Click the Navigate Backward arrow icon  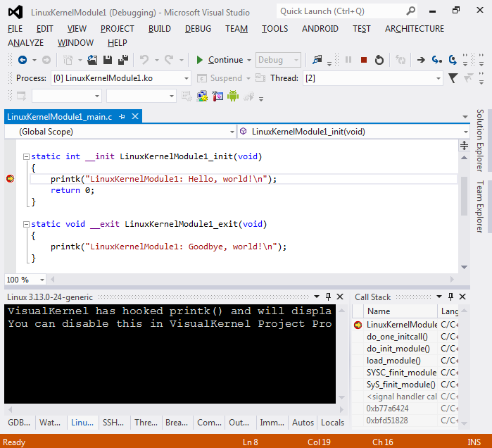(23, 60)
